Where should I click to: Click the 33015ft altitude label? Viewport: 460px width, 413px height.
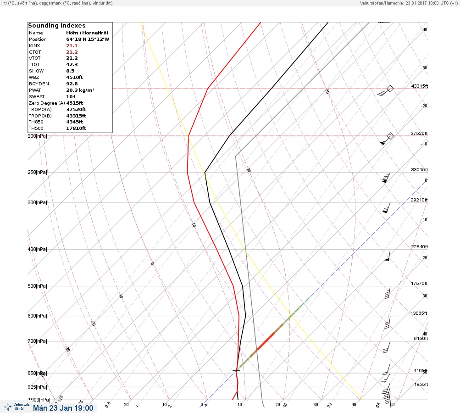coord(419,170)
